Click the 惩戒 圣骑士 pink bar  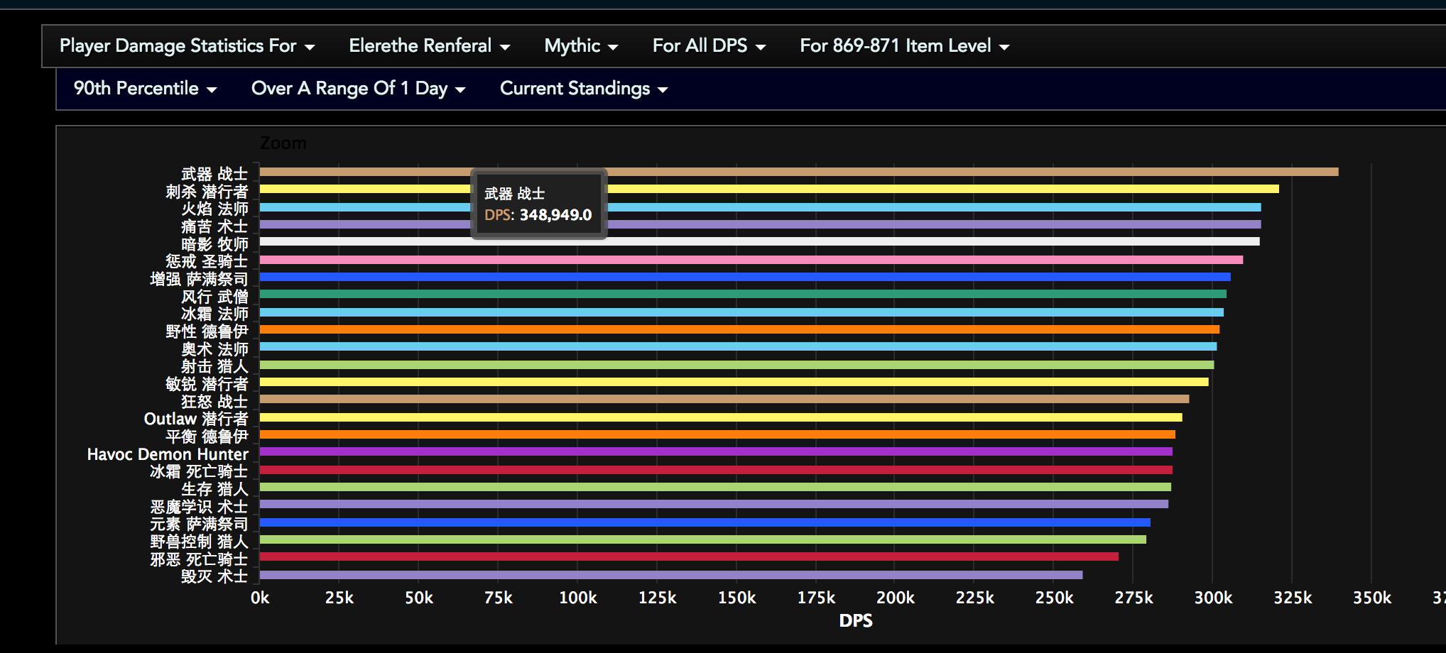pos(746,260)
